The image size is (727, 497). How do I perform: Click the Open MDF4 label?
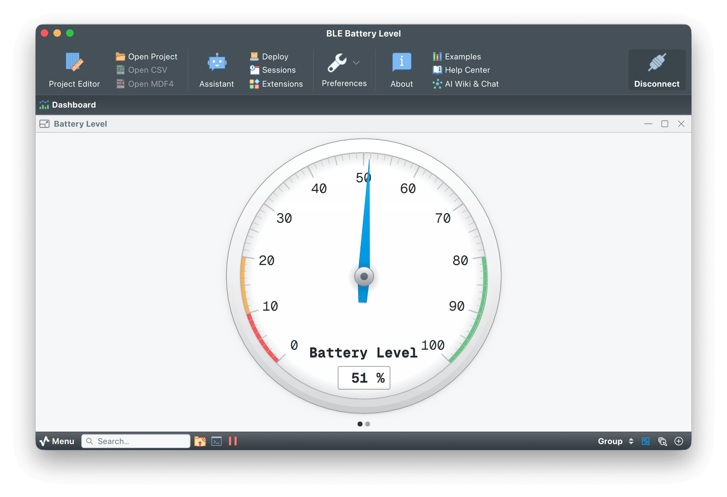(151, 84)
